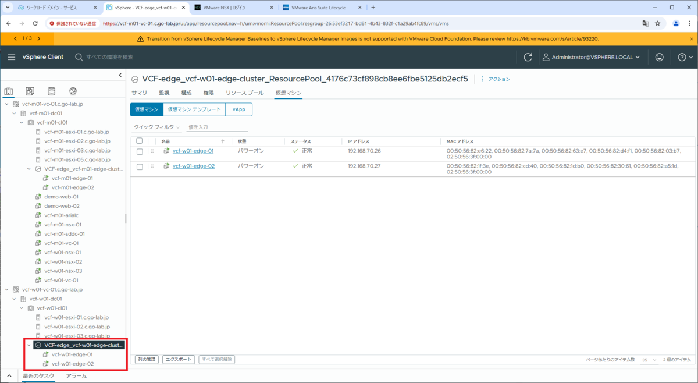Image resolution: width=698 pixels, height=383 pixels.
Task: Open the アクション actions menu
Action: click(x=496, y=79)
